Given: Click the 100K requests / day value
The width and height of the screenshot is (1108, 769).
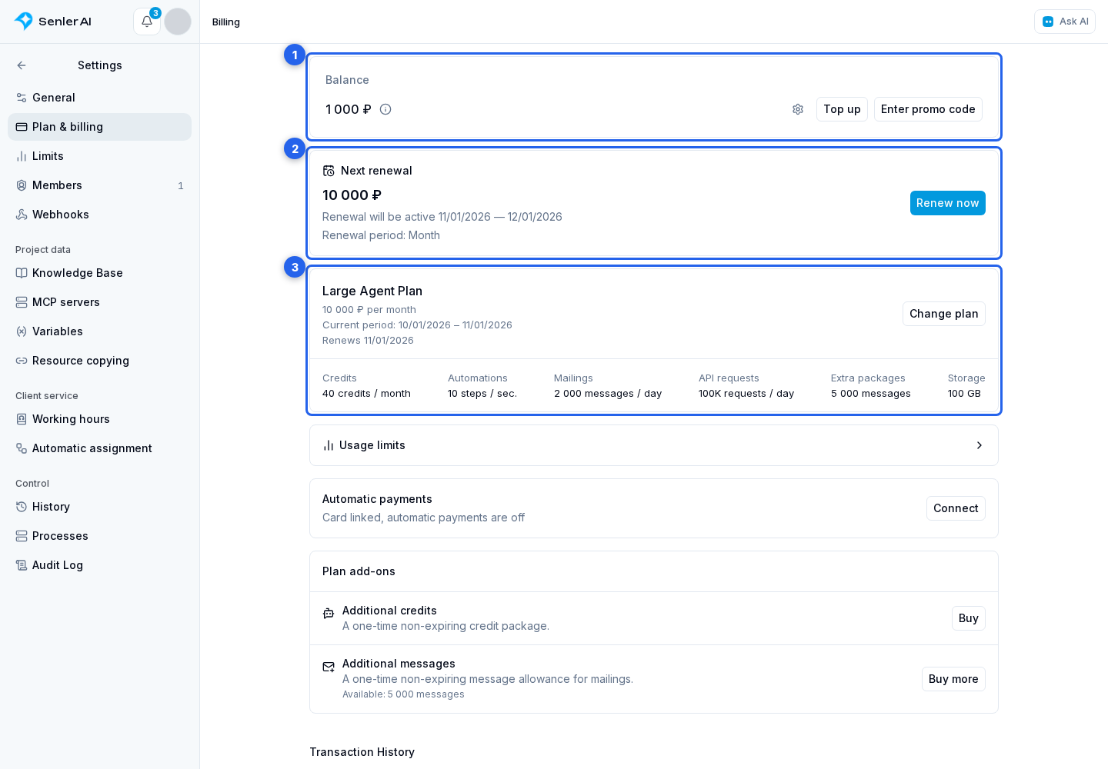Looking at the screenshot, I should point(746,394).
